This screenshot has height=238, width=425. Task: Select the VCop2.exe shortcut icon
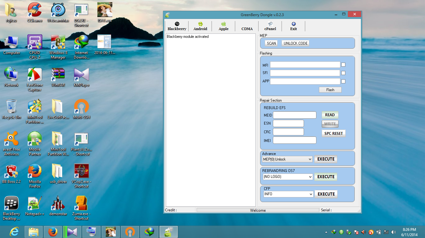[82, 176]
